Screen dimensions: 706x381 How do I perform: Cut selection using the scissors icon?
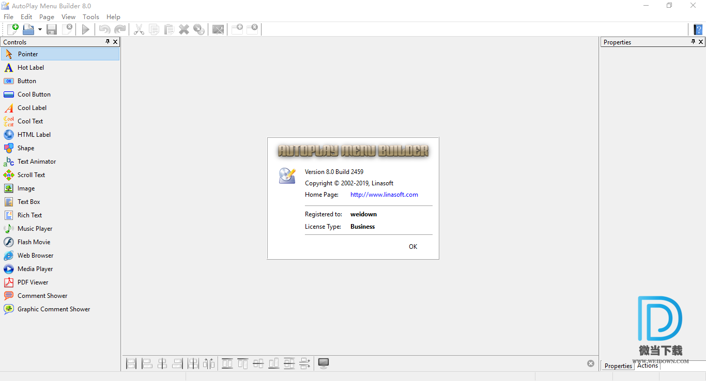point(139,29)
